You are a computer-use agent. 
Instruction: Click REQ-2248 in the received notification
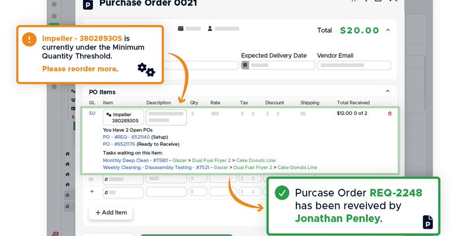396,193
